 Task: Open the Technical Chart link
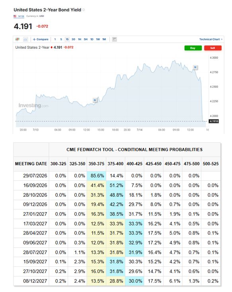click(211, 39)
